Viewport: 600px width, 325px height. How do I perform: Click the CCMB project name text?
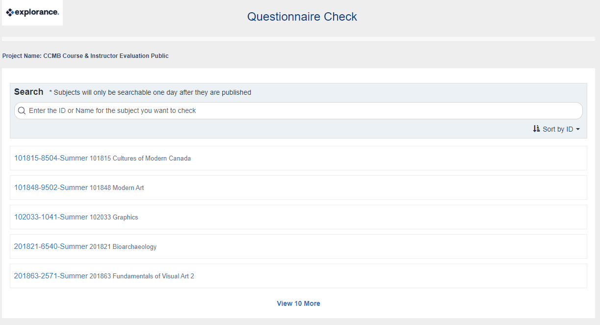[x=85, y=55]
